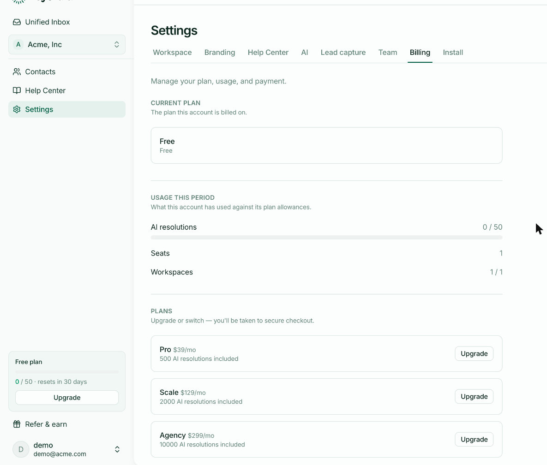547x465 pixels.
Task: Click the Settings gear icon
Action: [x=17, y=109]
